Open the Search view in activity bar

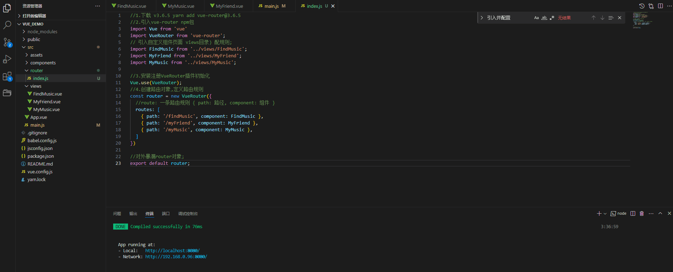coord(7,25)
